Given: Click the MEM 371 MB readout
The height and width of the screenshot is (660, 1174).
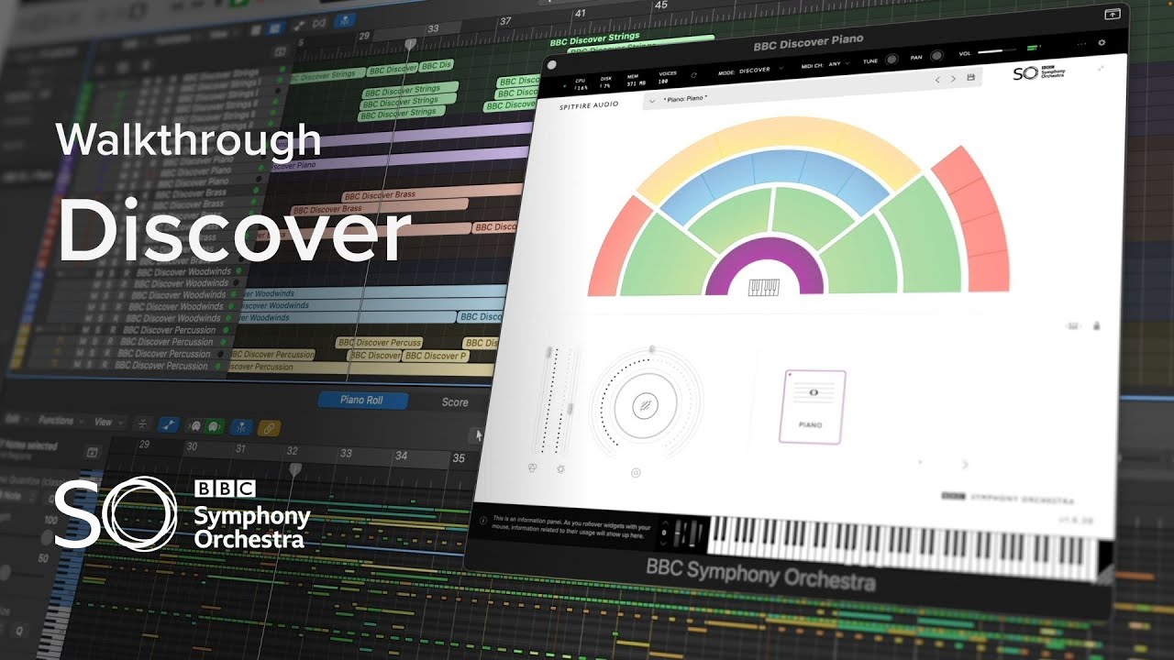Looking at the screenshot, I should pos(637,81).
